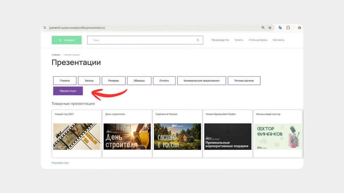Viewport: 344px width, 193px height.
Task: Click the magnifier icon in the site search box
Action: click(198, 40)
